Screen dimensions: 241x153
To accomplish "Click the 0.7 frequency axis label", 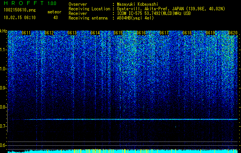I will point(3,126).
